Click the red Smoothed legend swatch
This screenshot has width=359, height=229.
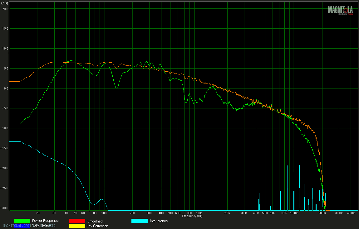pyautogui.click(x=77, y=221)
